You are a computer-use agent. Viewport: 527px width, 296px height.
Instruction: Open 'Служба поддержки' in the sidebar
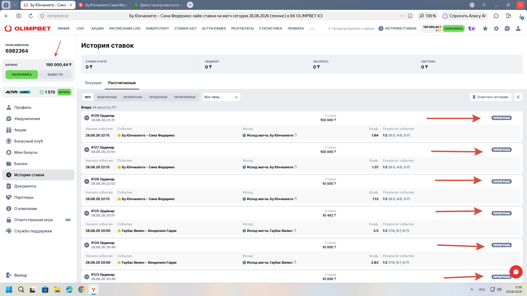click(x=38, y=231)
